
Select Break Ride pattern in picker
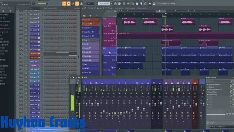point(91,28)
